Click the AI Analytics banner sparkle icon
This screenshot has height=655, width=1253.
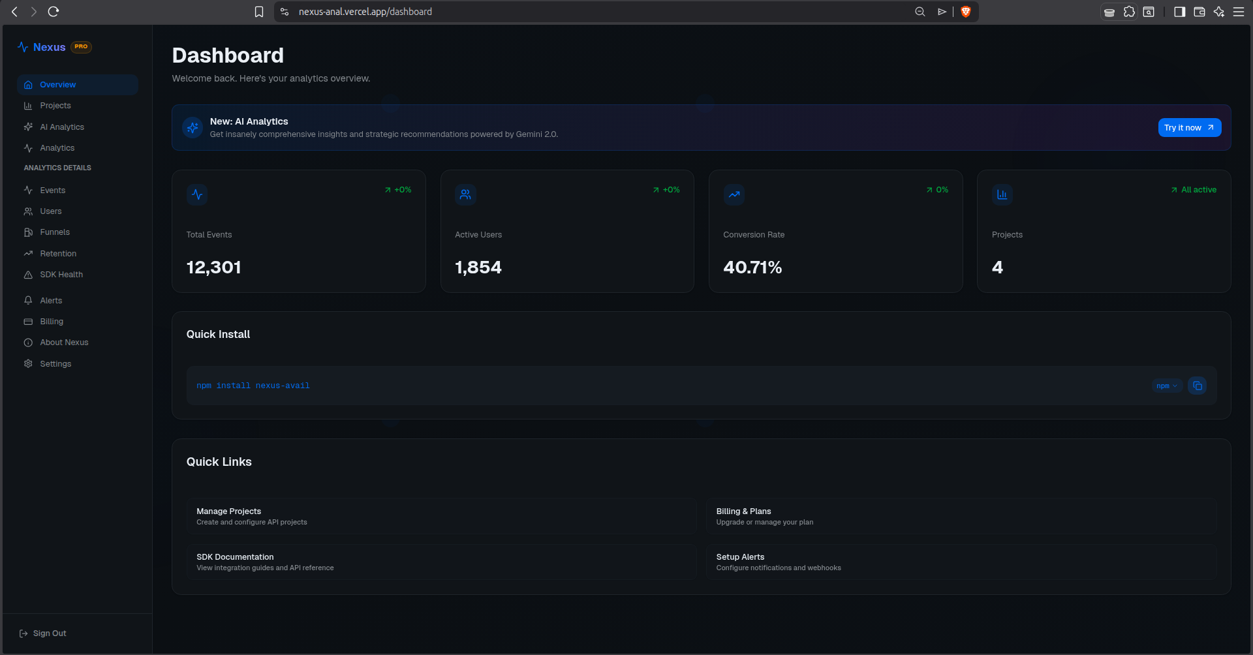click(x=193, y=128)
